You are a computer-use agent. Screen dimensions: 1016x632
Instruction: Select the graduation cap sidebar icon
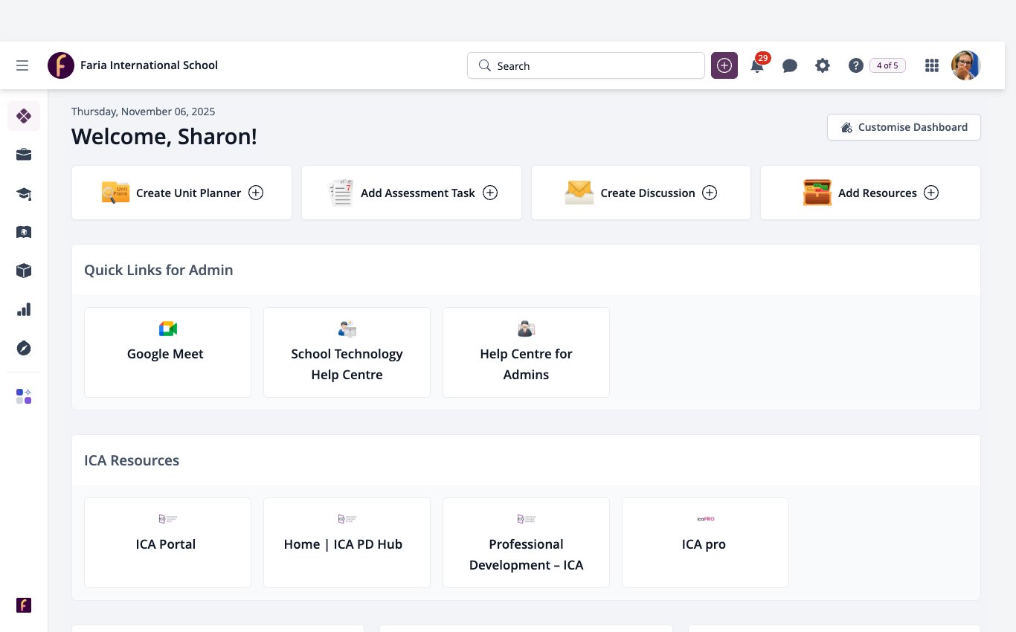click(24, 193)
